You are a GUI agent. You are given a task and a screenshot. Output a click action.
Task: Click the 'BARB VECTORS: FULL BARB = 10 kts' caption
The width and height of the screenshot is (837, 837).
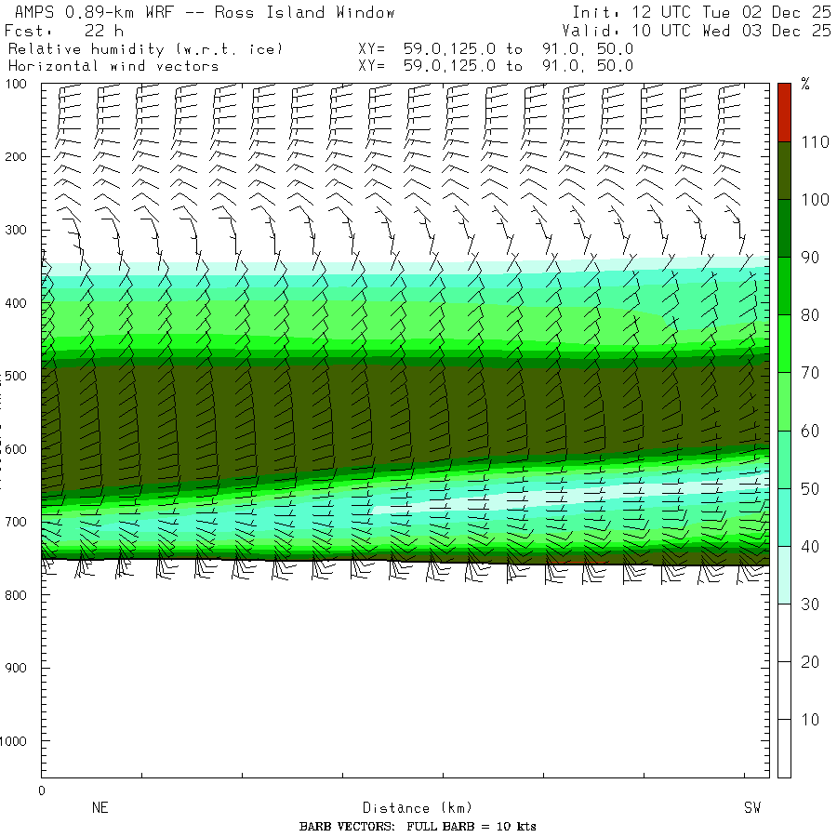click(418, 827)
